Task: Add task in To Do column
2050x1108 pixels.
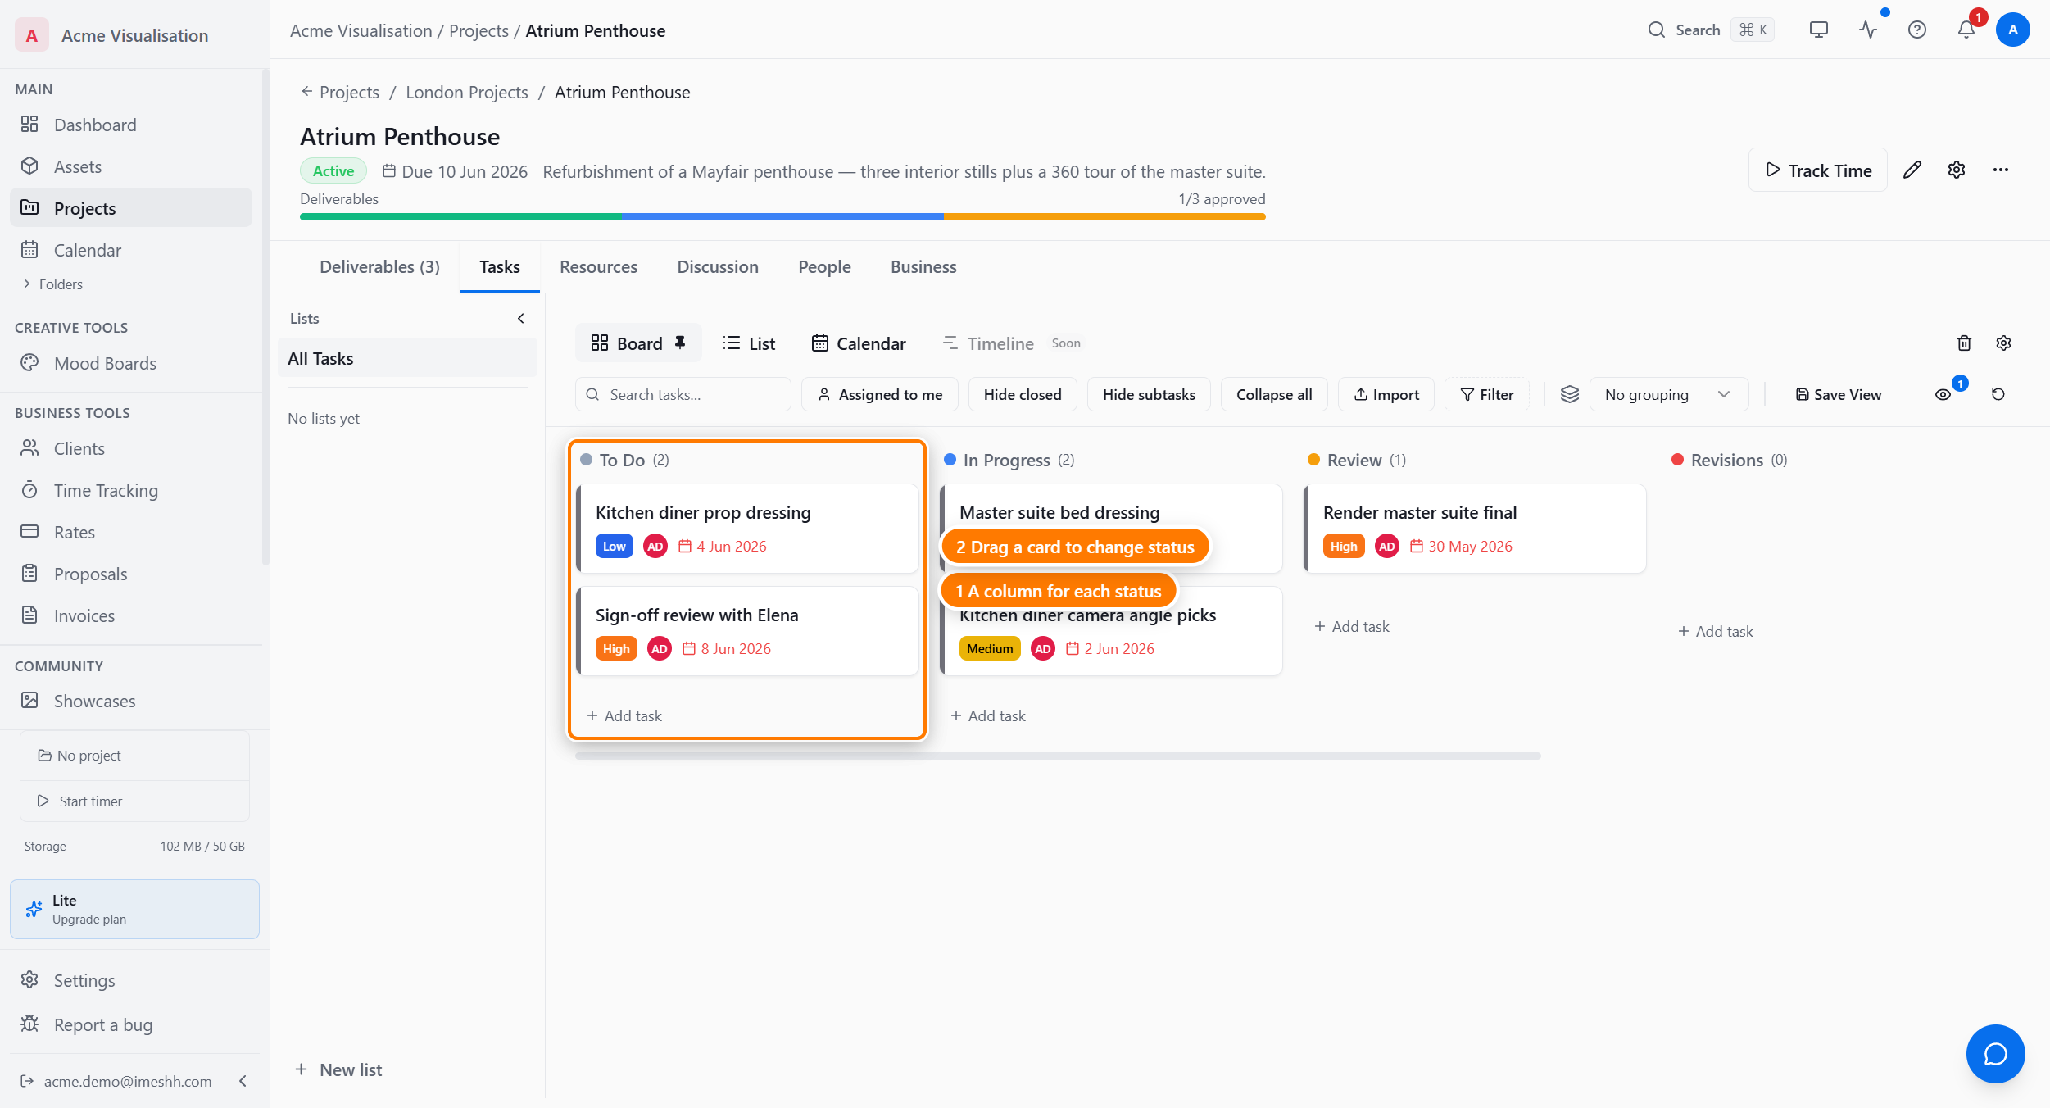Action: click(624, 715)
